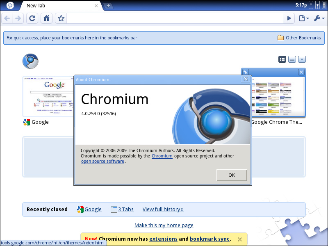Image resolution: width=328 pixels, height=246 pixels.
Task: Click inside the omnibox address field
Action: [x=172, y=18]
